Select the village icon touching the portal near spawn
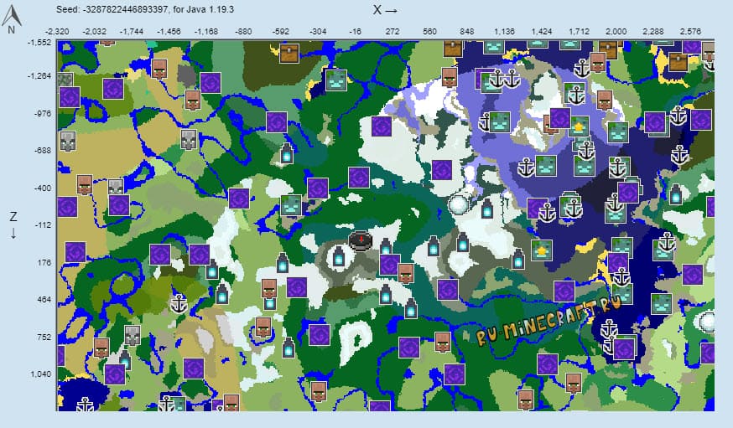Viewport: 733px width, 428px height. (406, 273)
